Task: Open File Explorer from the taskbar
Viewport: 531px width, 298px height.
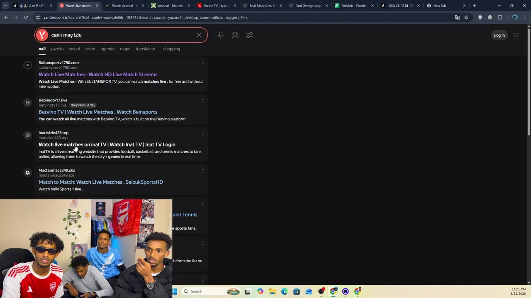Action: pyautogui.click(x=272, y=291)
